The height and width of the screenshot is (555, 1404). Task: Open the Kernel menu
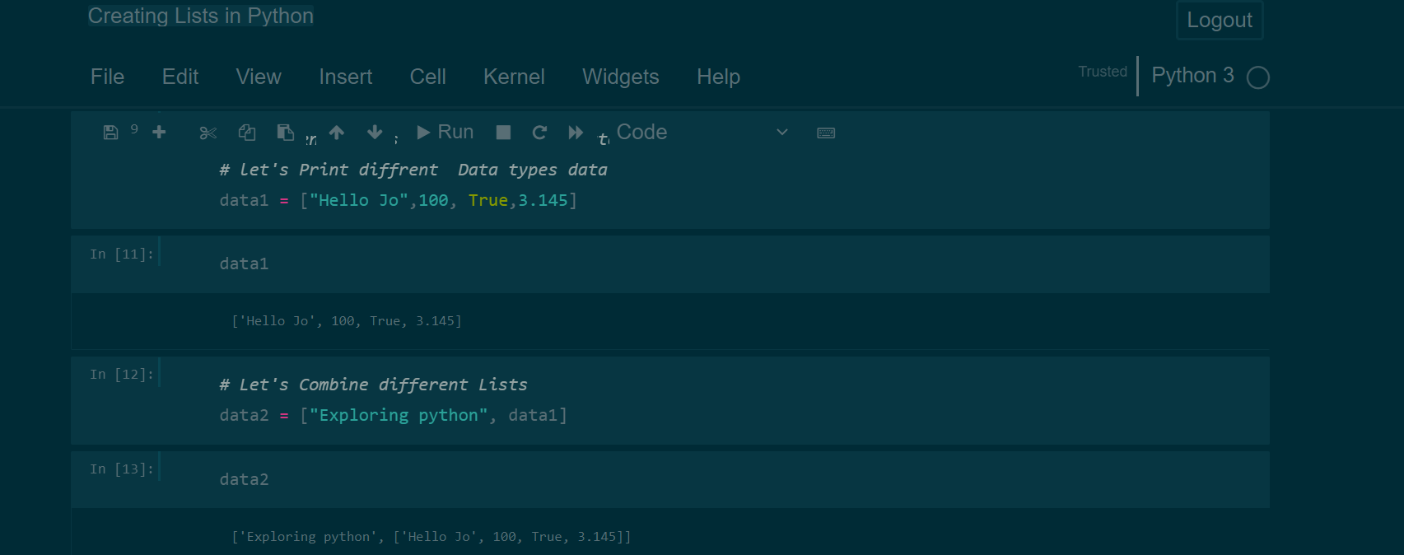514,77
